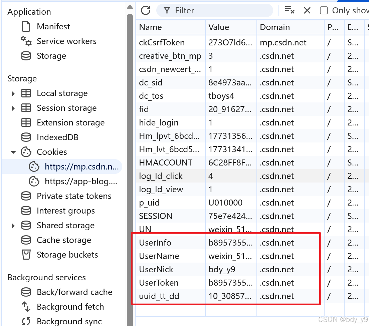This screenshot has width=369, height=326.
Task: Select the log_Id_click cookie row
Action: (252, 176)
